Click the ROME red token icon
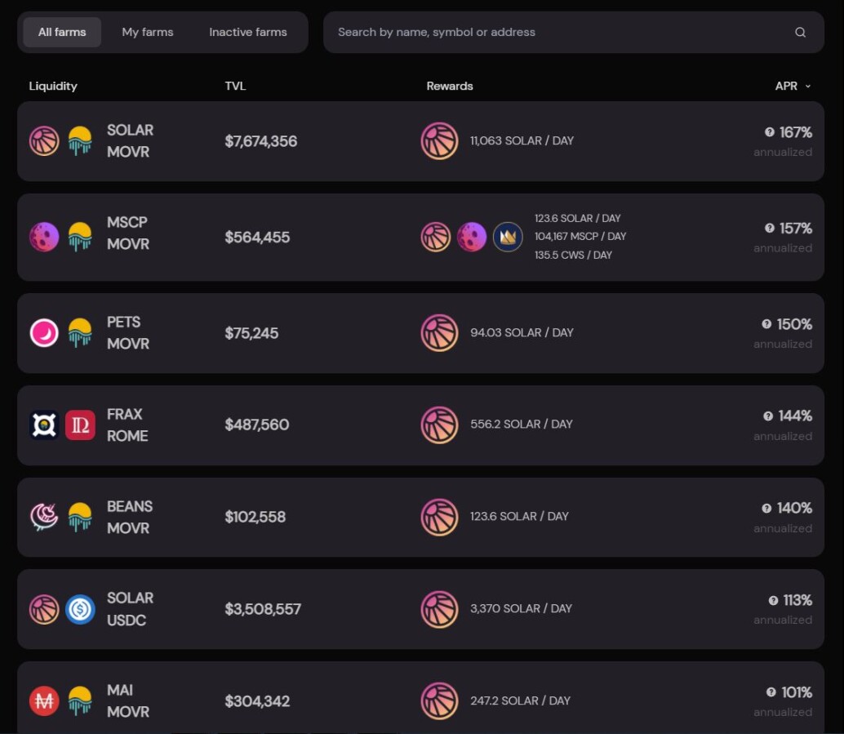 [80, 425]
